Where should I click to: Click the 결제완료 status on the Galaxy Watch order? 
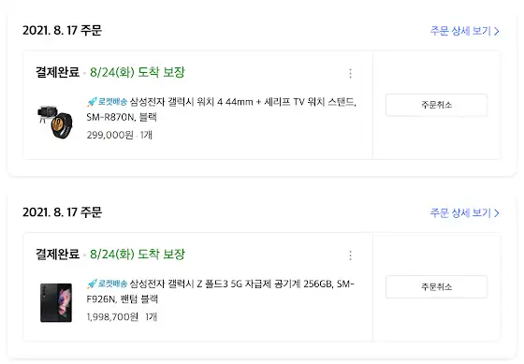point(58,72)
